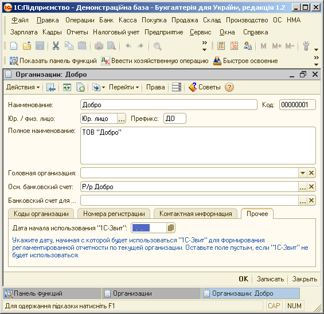Viewport: 324px width, 314px height.
Task: Open Советы tips button
Action: pyautogui.click(x=205, y=87)
